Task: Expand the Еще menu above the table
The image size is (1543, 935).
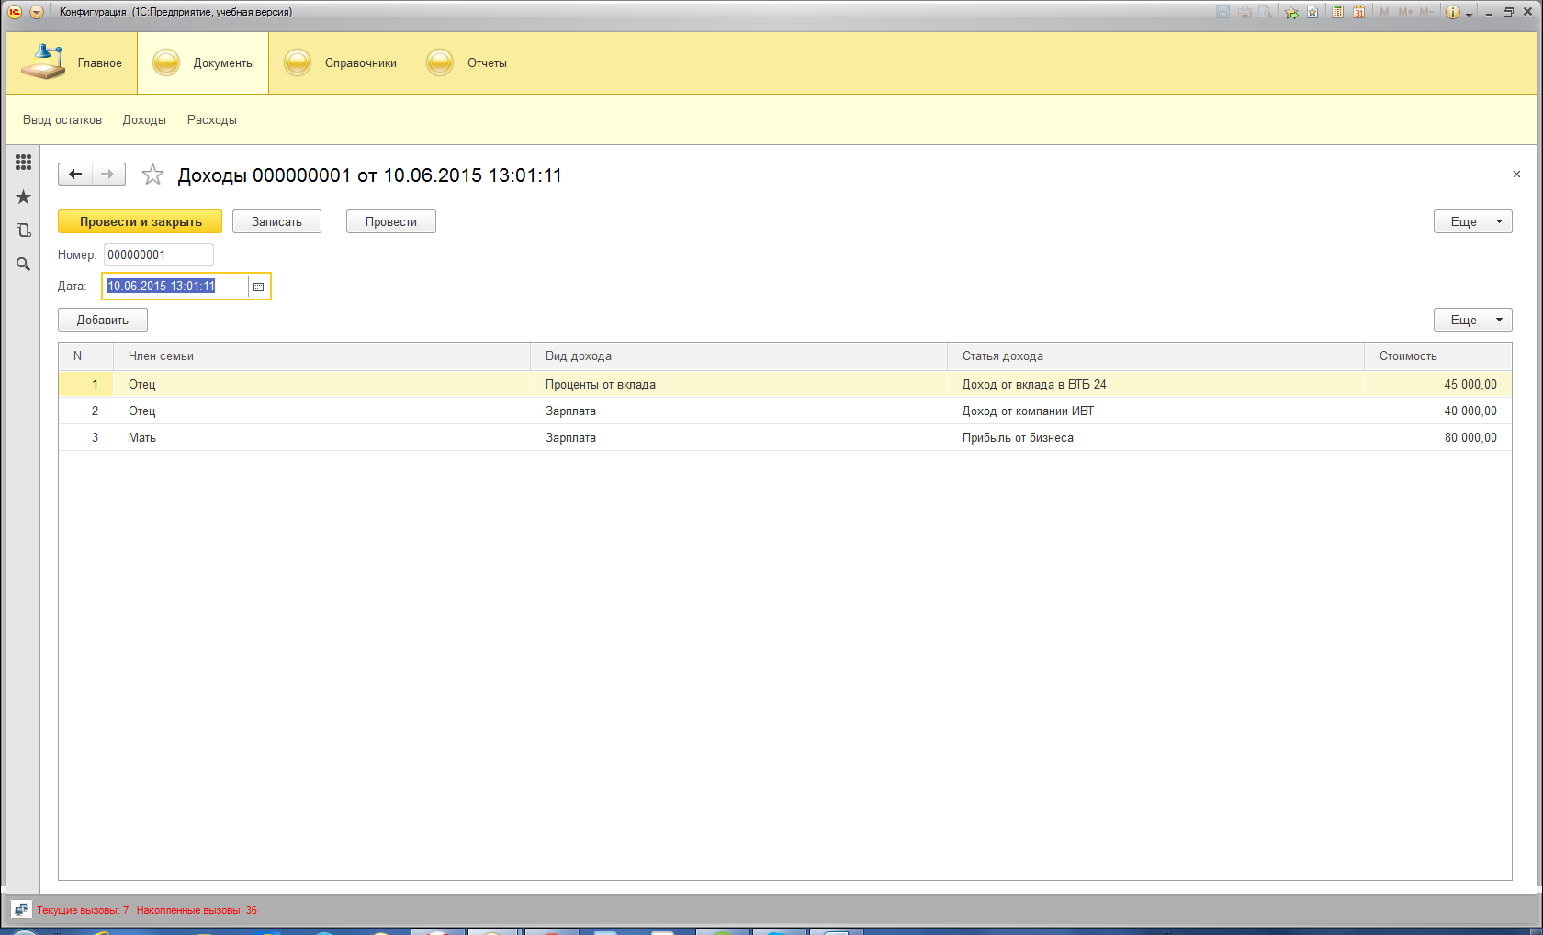Action: click(1472, 320)
